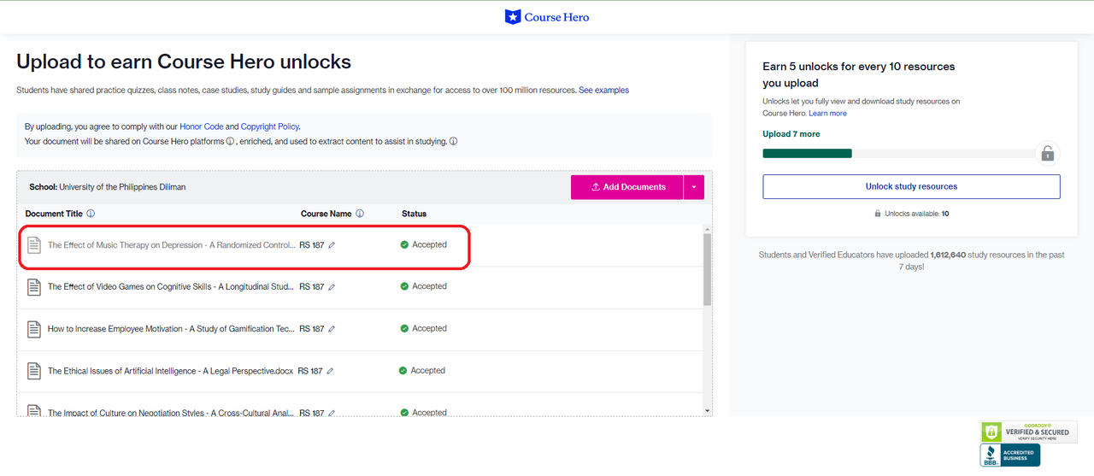Click scroll down arrow of document list
This screenshot has height=476, width=1094.
click(707, 411)
